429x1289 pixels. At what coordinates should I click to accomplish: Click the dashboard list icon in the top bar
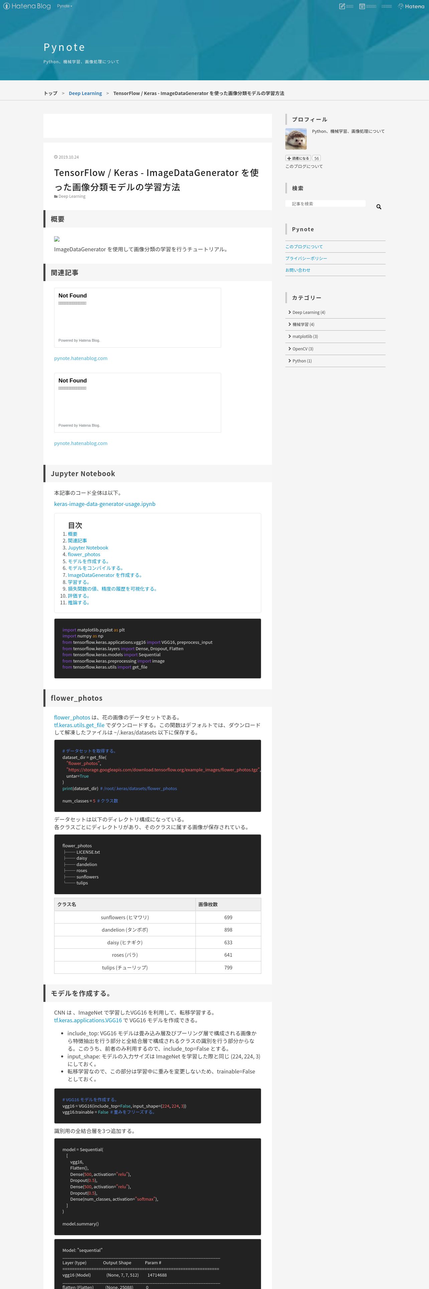[x=362, y=6]
